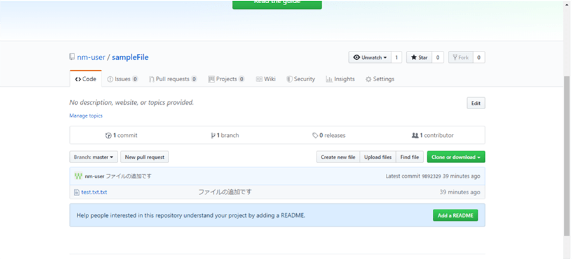The image size is (572, 259).
Task: Click the commit history clock icon
Action: point(108,135)
